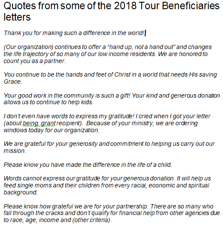
Task: Click the underlined word "grant"
Action: pyautogui.click(x=48, y=124)
